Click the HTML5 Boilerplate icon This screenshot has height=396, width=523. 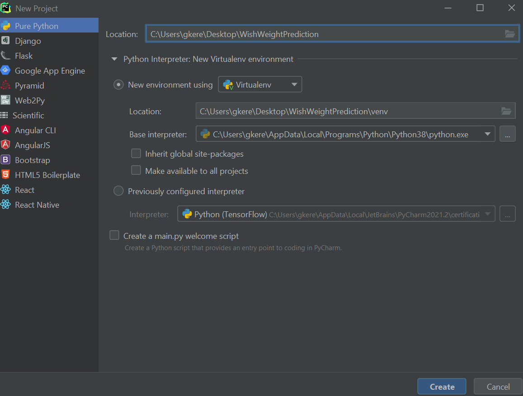pyautogui.click(x=5, y=175)
